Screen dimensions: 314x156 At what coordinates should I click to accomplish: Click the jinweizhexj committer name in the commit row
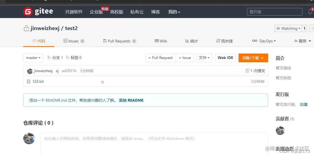(43, 71)
